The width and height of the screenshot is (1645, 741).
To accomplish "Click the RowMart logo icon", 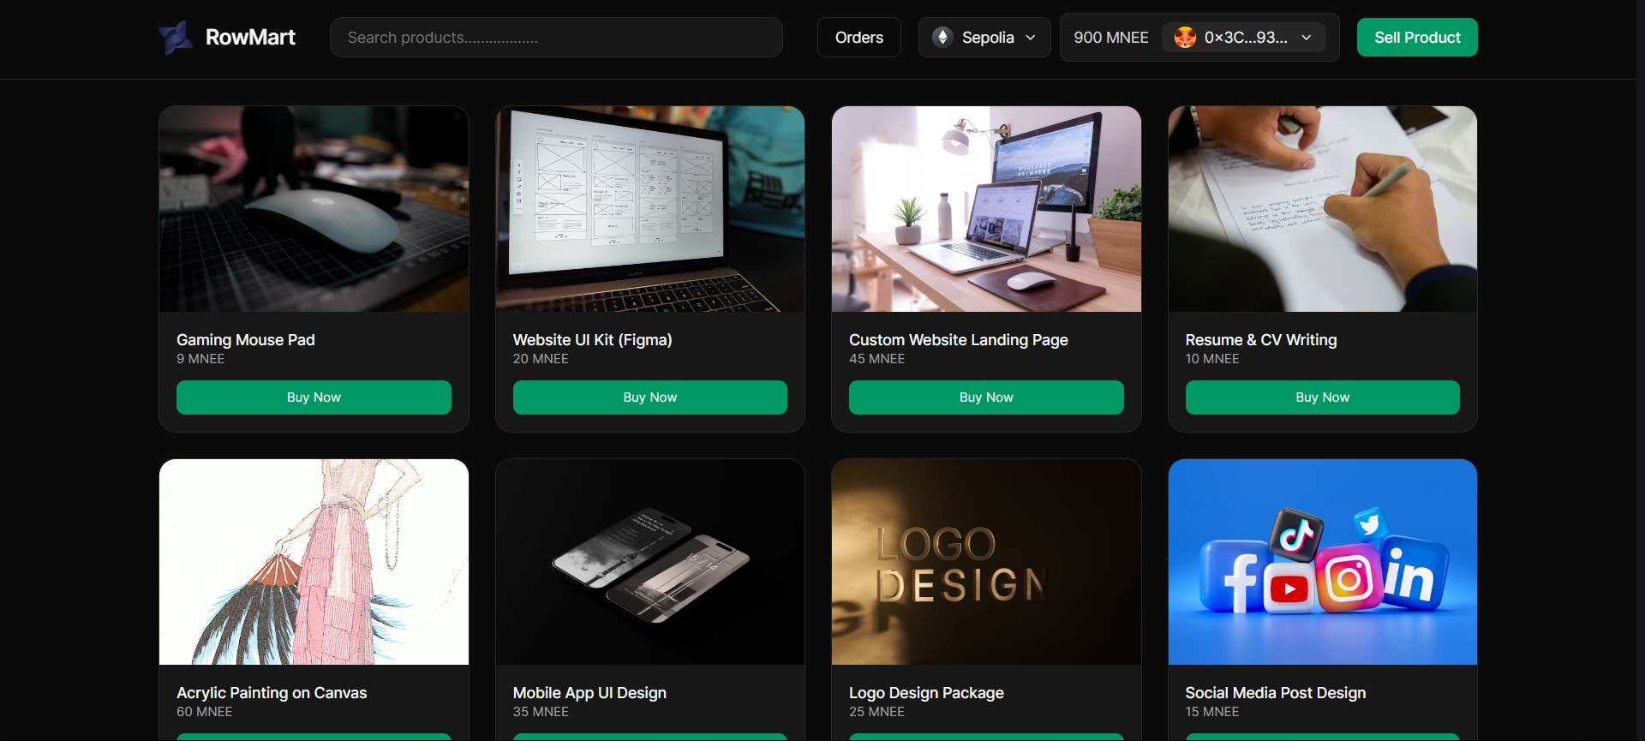I will pyautogui.click(x=176, y=38).
